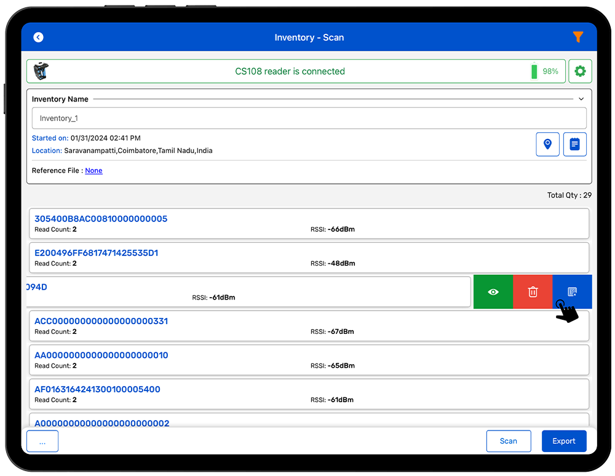Open the Reference File "None" link

pyautogui.click(x=93, y=170)
